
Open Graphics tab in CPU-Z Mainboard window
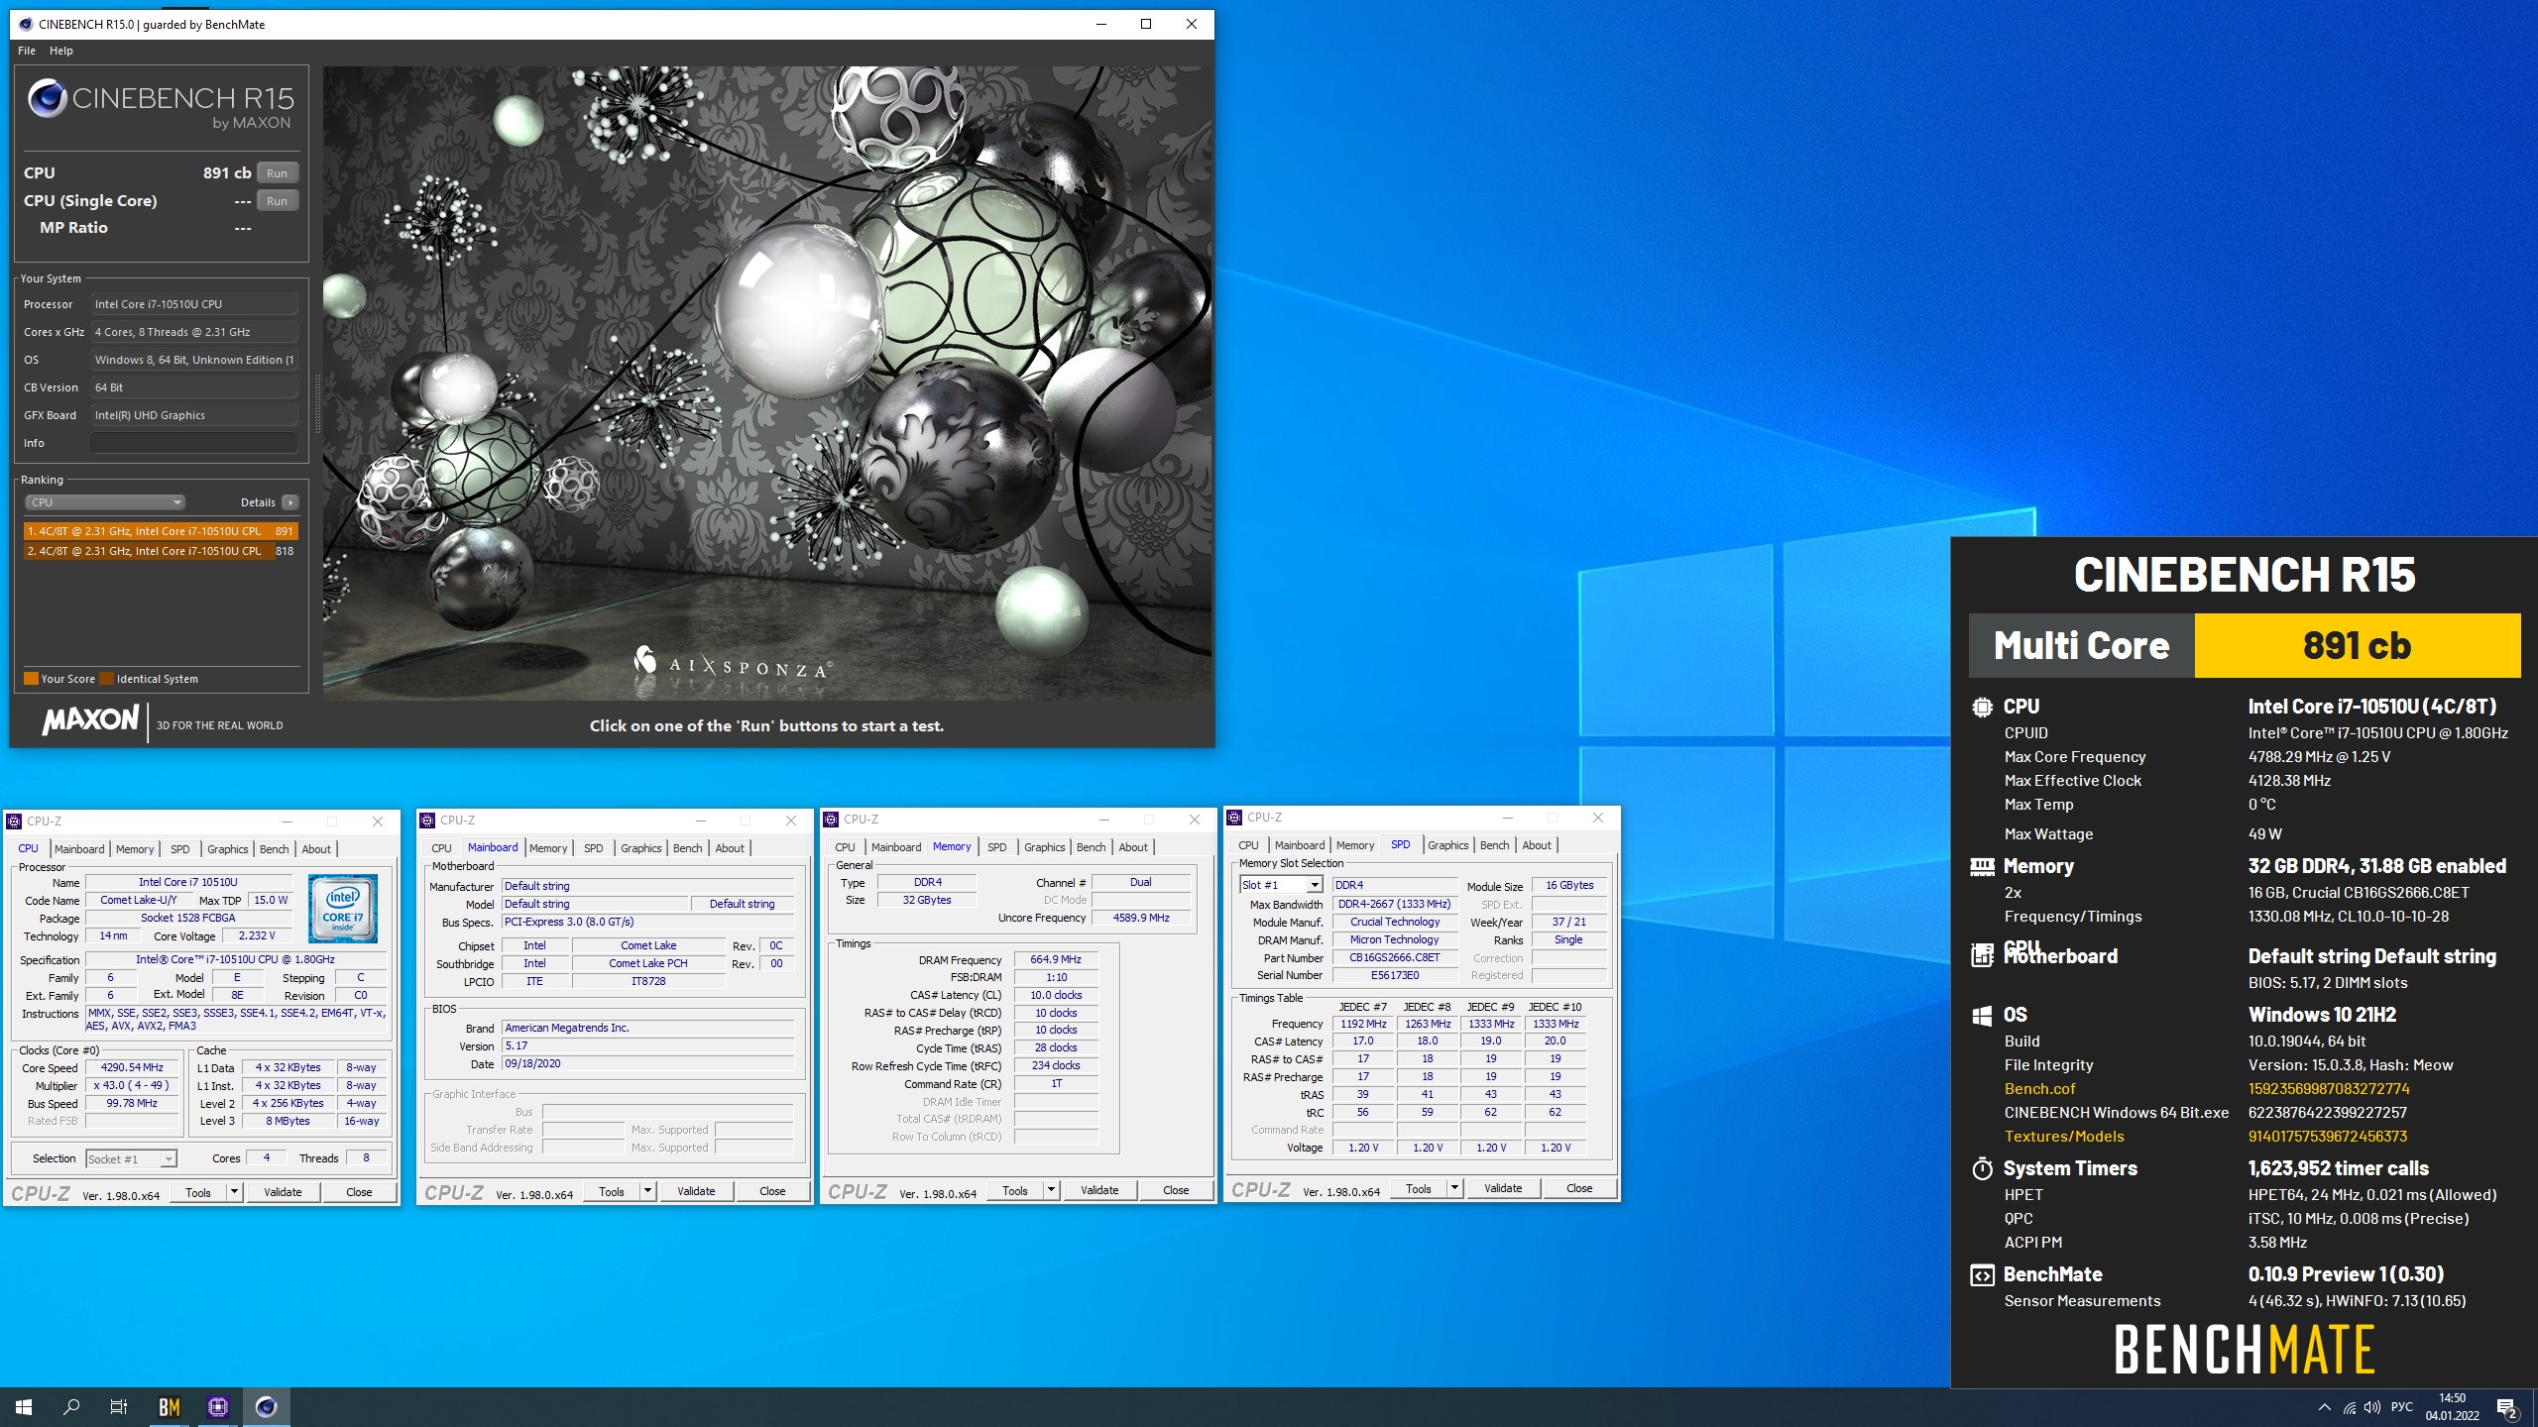click(x=641, y=848)
